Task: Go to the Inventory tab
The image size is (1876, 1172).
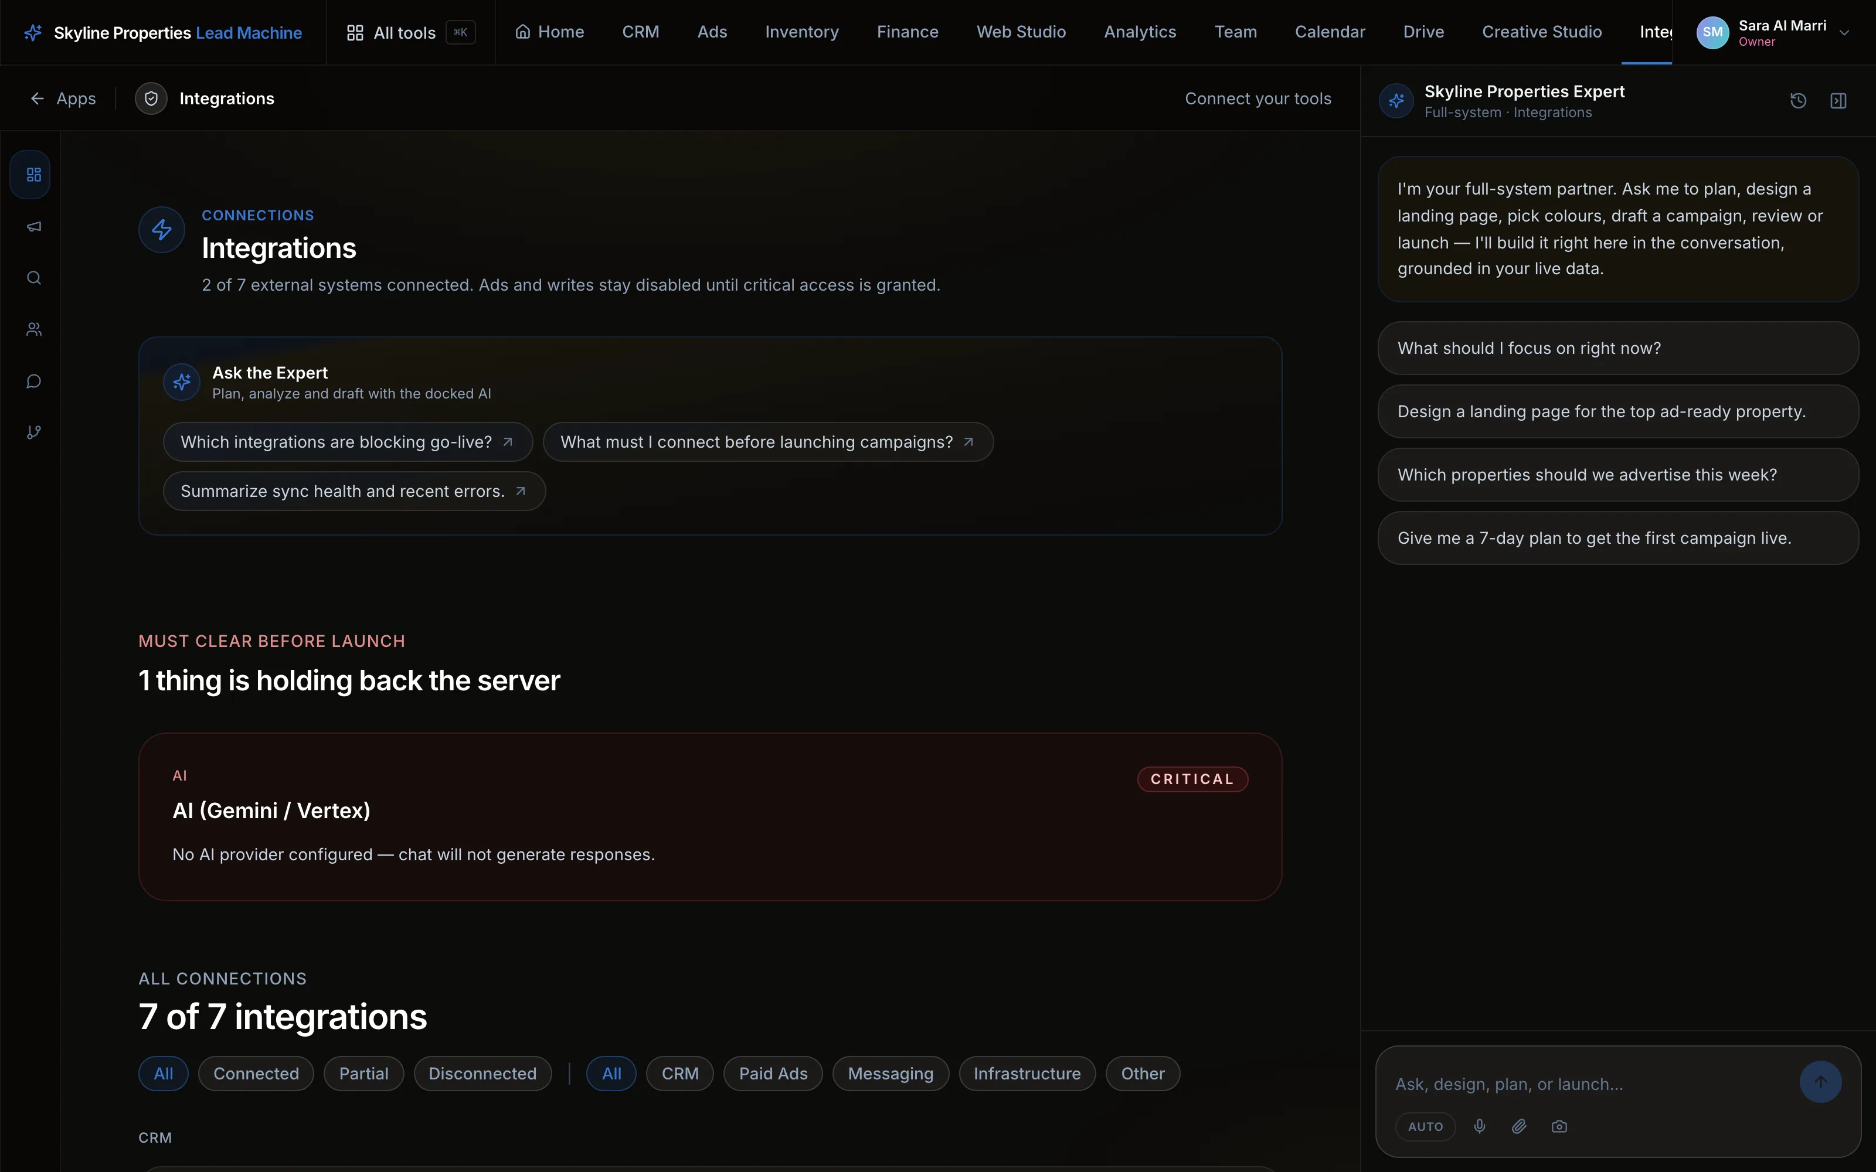Action: (x=801, y=32)
